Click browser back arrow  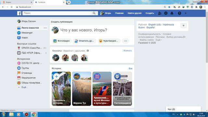tap(3, 7)
